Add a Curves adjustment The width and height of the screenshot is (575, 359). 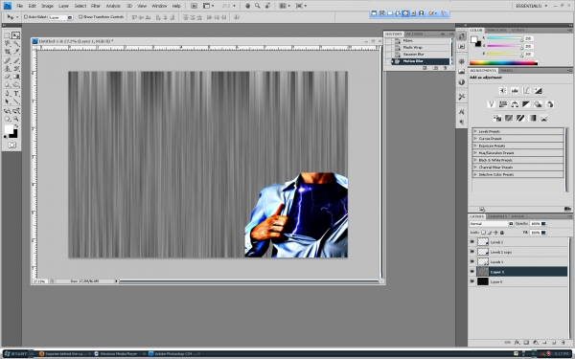pos(526,91)
